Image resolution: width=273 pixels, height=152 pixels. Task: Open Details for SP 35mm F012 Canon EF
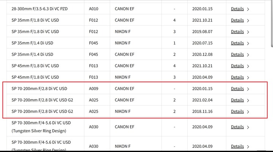(237, 20)
